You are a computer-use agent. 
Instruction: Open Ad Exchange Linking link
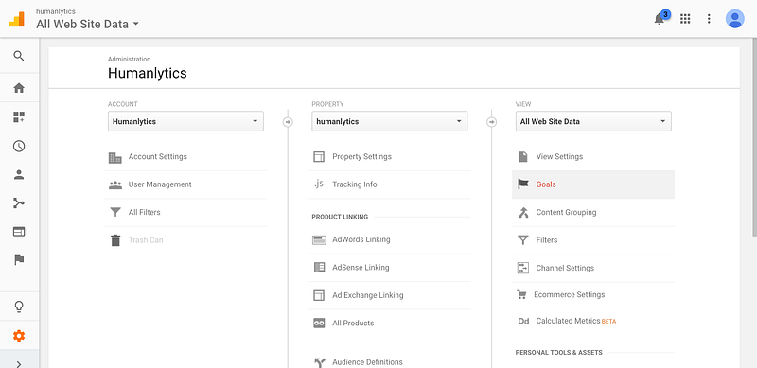(368, 295)
